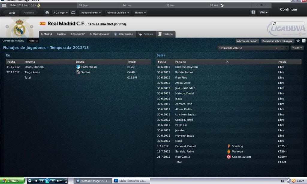Switch to the R. Madrid tab

46,34
